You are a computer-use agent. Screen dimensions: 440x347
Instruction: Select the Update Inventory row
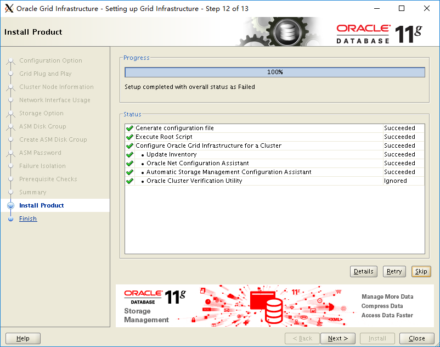(275, 154)
